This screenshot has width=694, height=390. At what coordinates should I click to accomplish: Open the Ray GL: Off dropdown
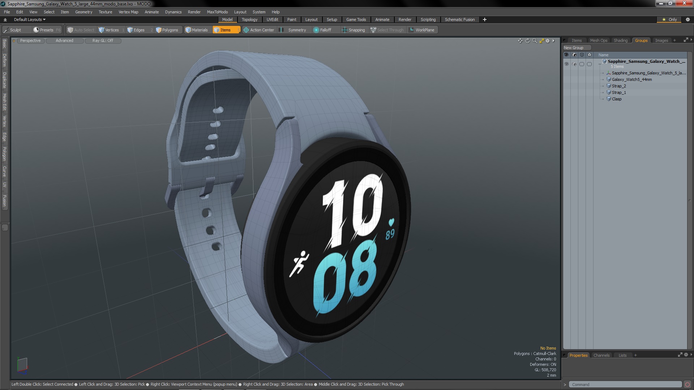point(103,41)
